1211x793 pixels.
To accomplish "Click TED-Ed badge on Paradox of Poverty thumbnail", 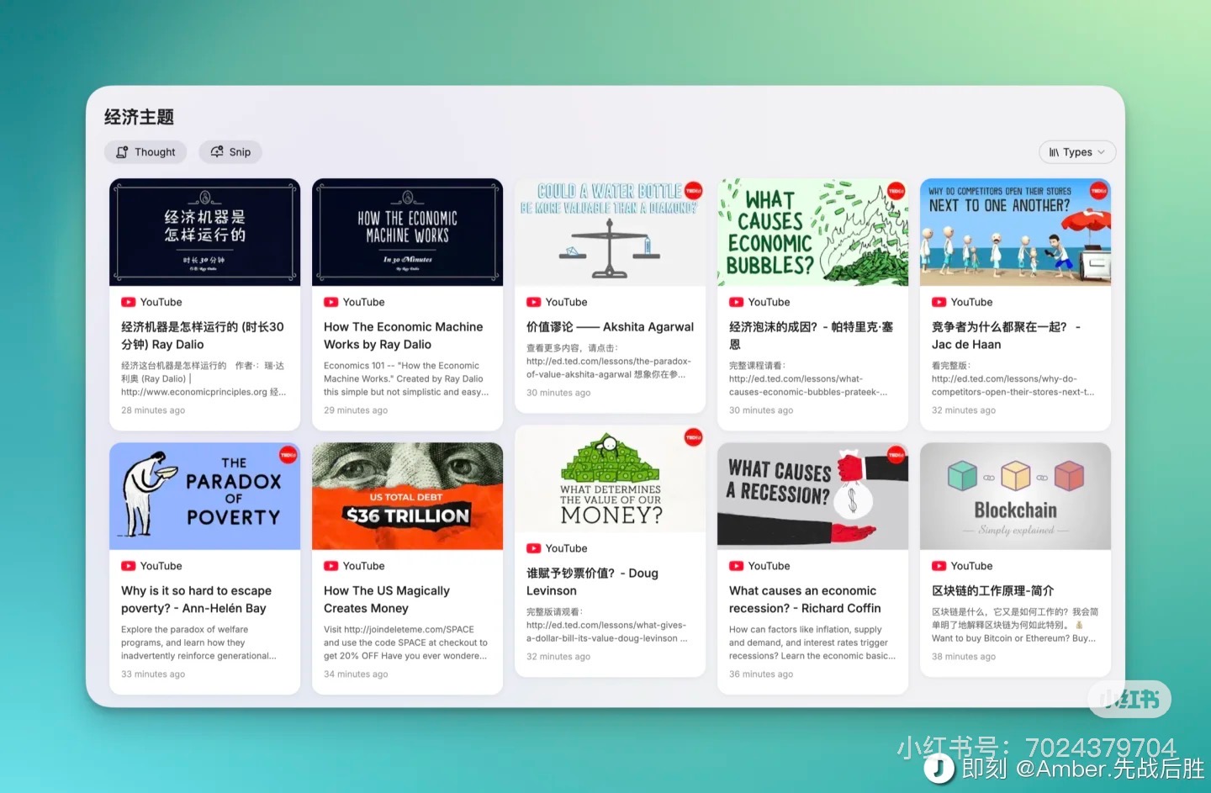I will pos(288,455).
